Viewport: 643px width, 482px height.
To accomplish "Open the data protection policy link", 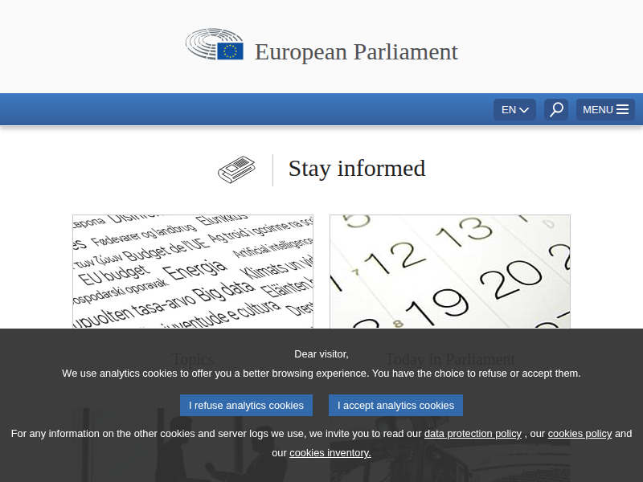I will (473, 433).
